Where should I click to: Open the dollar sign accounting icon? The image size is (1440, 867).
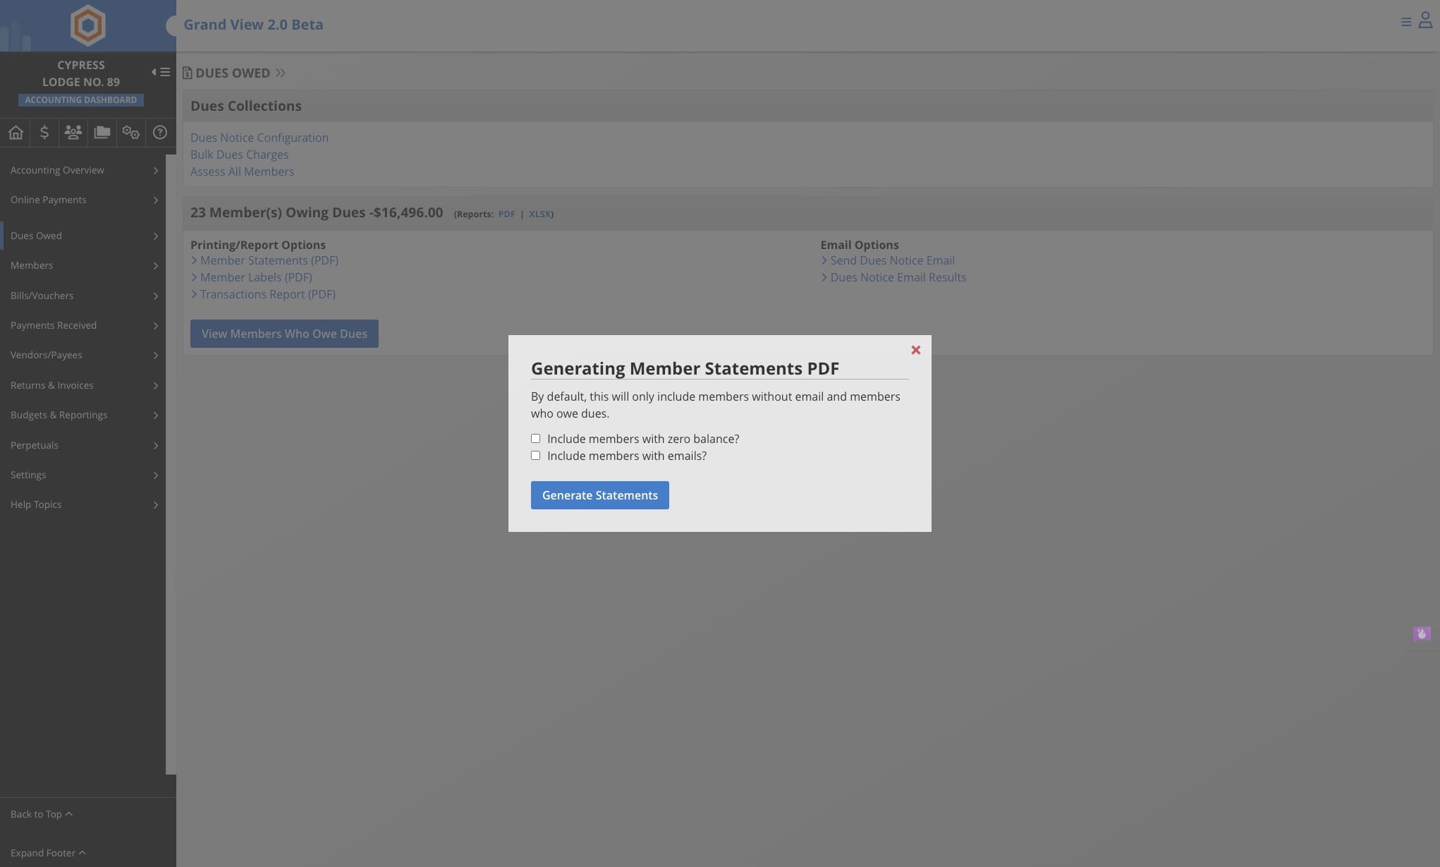(44, 133)
